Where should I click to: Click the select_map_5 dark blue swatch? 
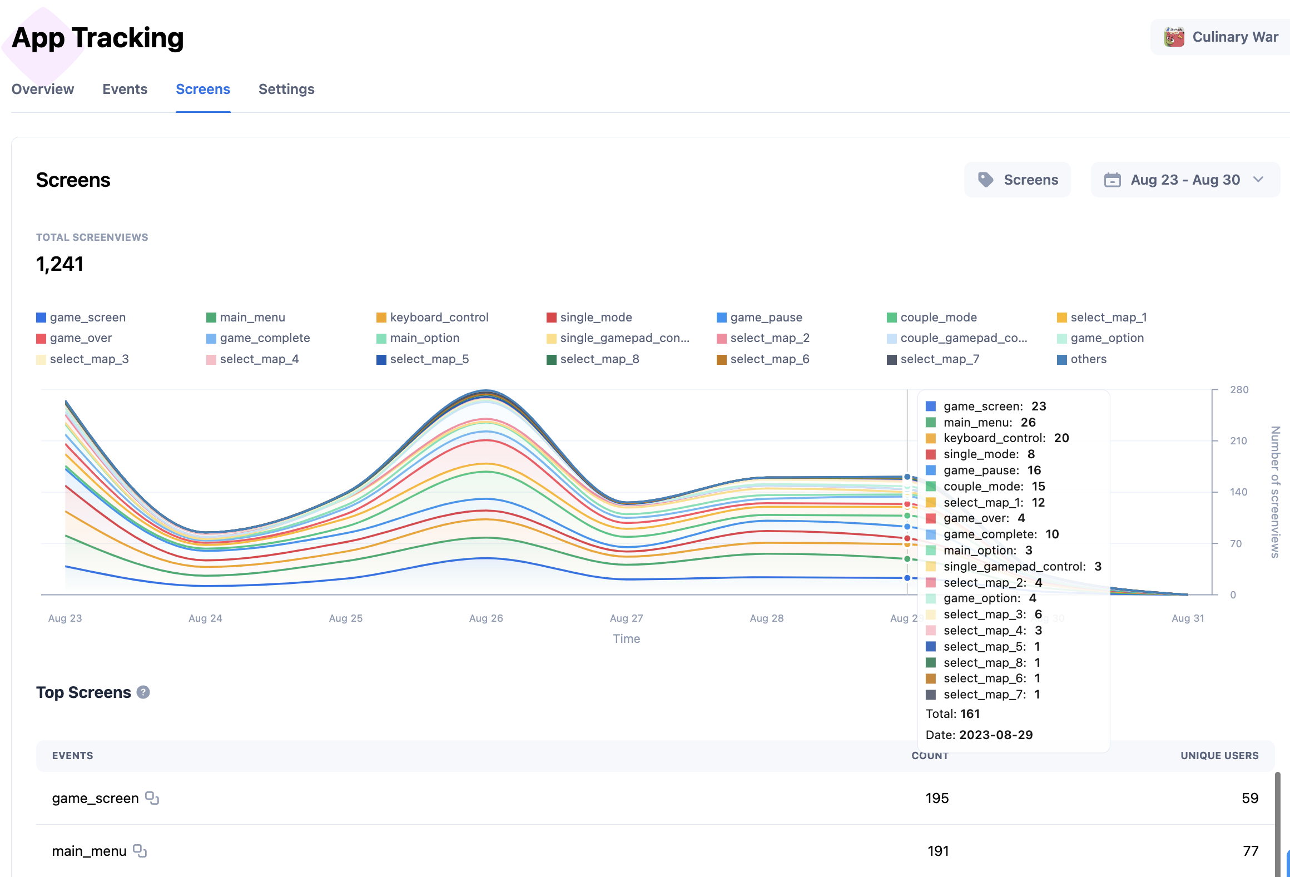[381, 359]
